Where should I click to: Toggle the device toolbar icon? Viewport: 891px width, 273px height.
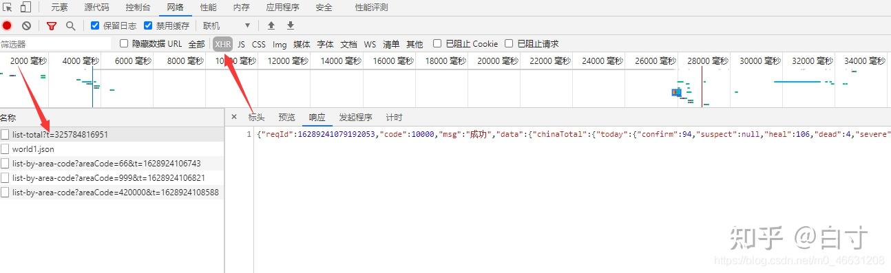tap(25, 8)
